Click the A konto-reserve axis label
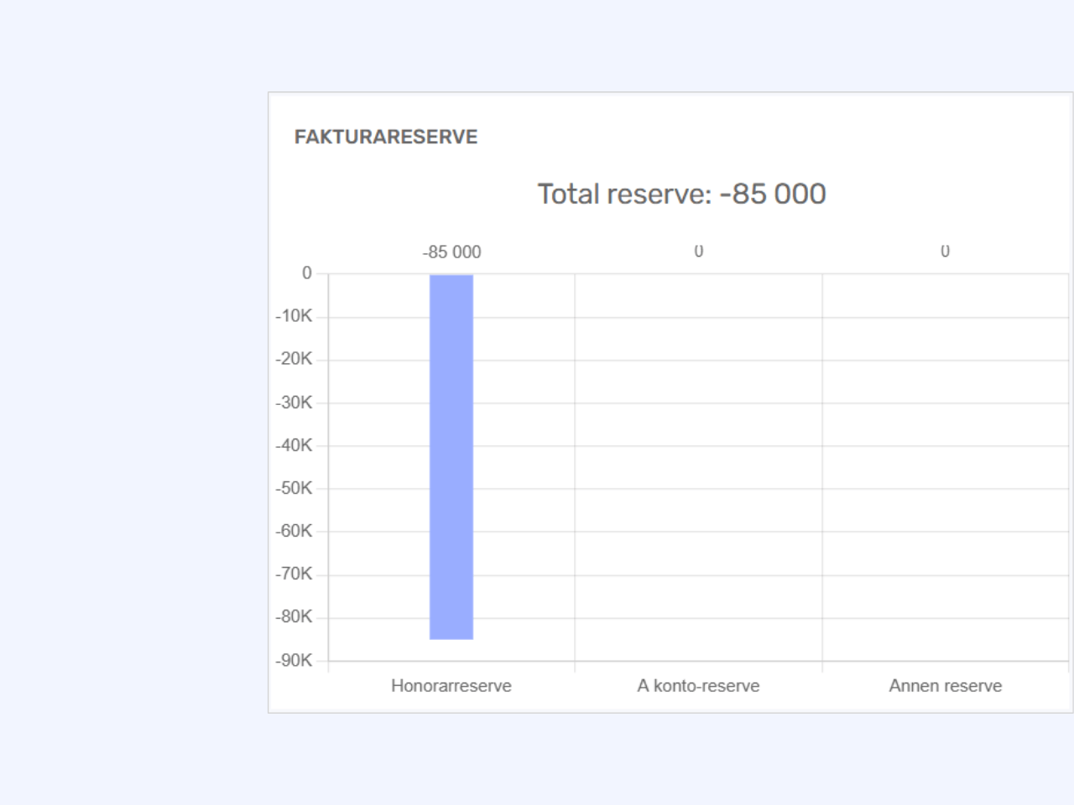 pyautogui.click(x=698, y=686)
